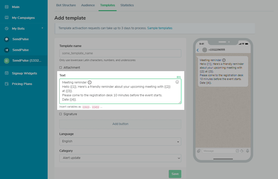Open the Sample templates link

[x=160, y=28]
